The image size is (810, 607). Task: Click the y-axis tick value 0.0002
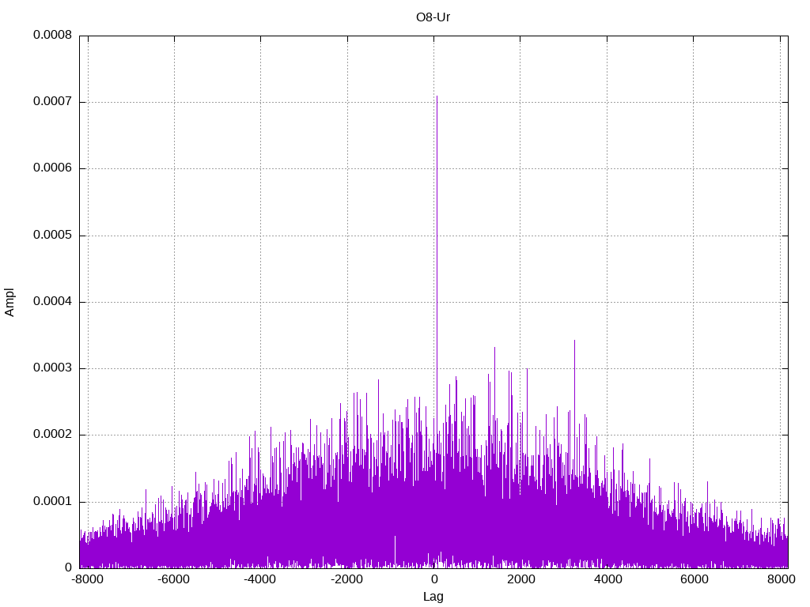point(52,435)
